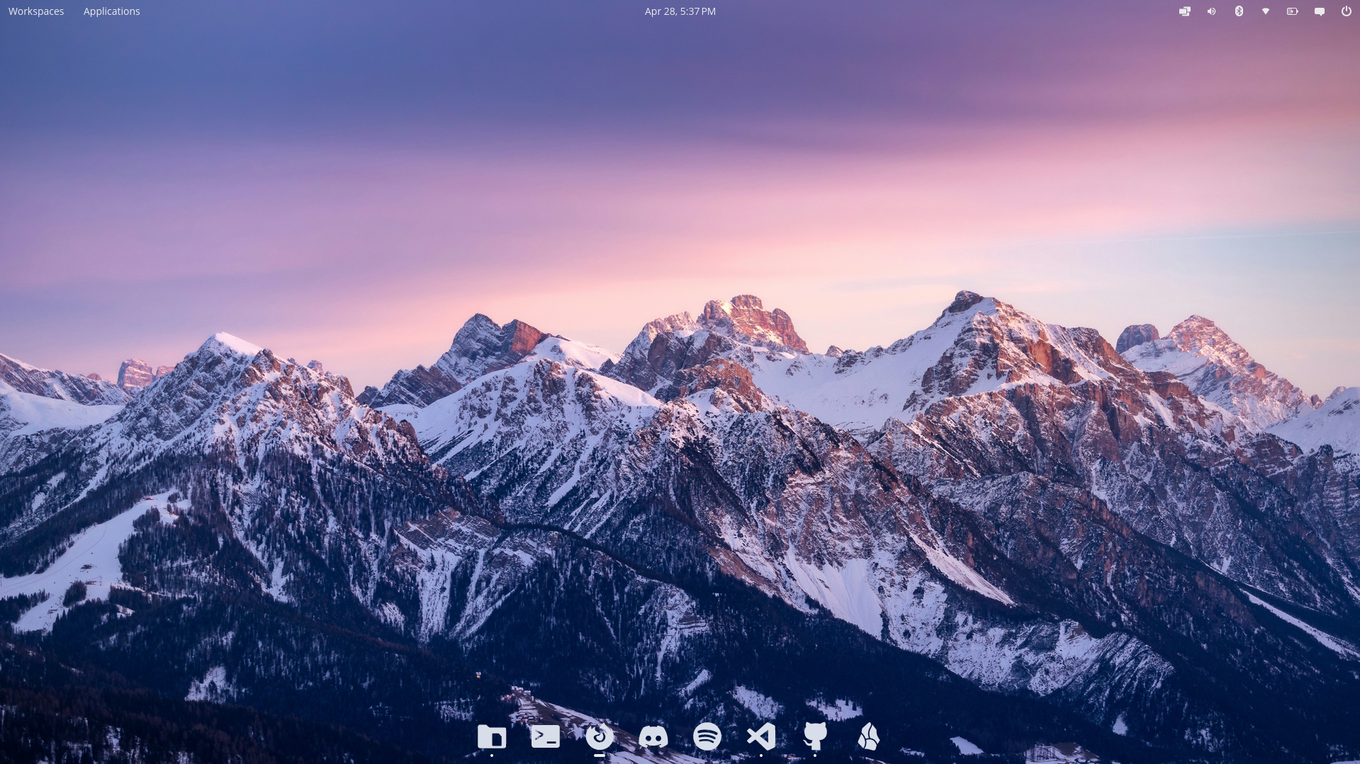Open the power off menu icon
This screenshot has height=764, width=1360.
point(1347,11)
